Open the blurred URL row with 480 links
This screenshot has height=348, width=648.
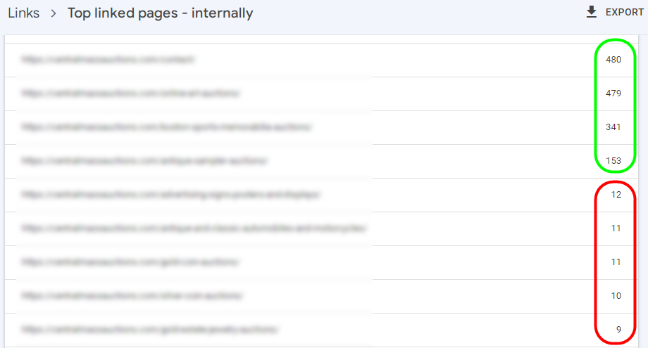click(x=321, y=60)
